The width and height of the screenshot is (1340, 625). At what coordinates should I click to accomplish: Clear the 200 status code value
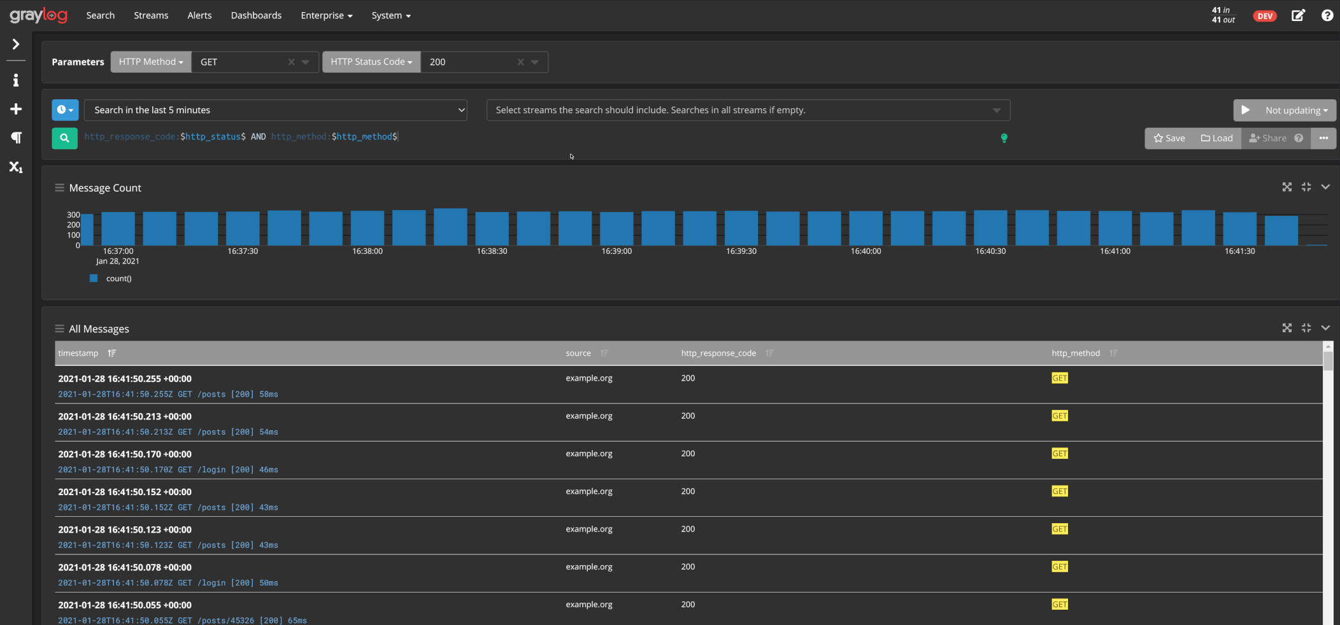pyautogui.click(x=520, y=62)
